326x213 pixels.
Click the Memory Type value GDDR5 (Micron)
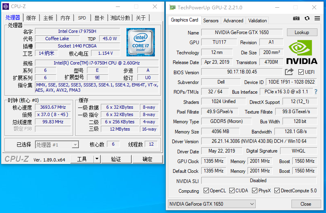click(x=226, y=121)
